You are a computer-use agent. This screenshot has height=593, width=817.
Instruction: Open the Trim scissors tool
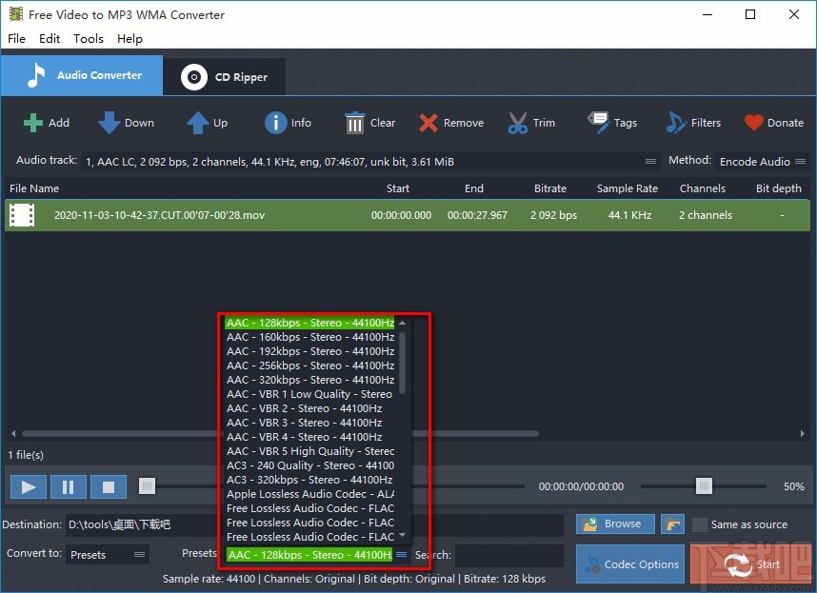click(518, 123)
